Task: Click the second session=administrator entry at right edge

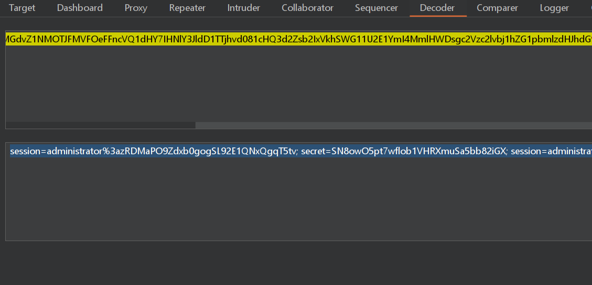Action: pos(551,151)
